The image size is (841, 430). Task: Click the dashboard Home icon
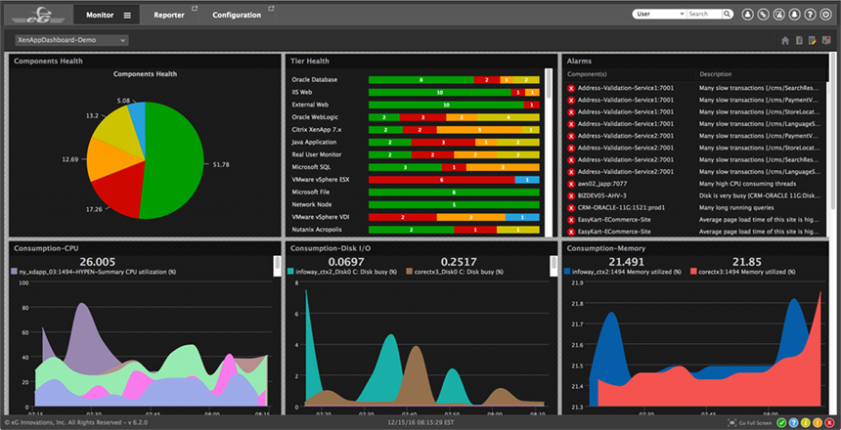[x=784, y=41]
